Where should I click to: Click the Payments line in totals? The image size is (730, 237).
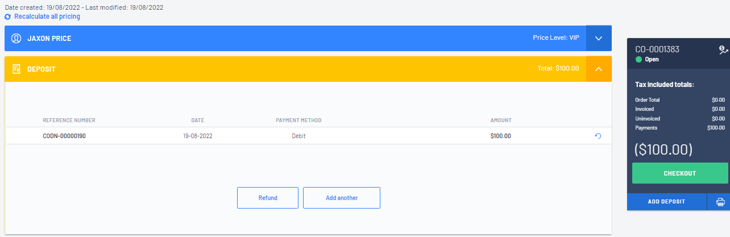[680, 128]
